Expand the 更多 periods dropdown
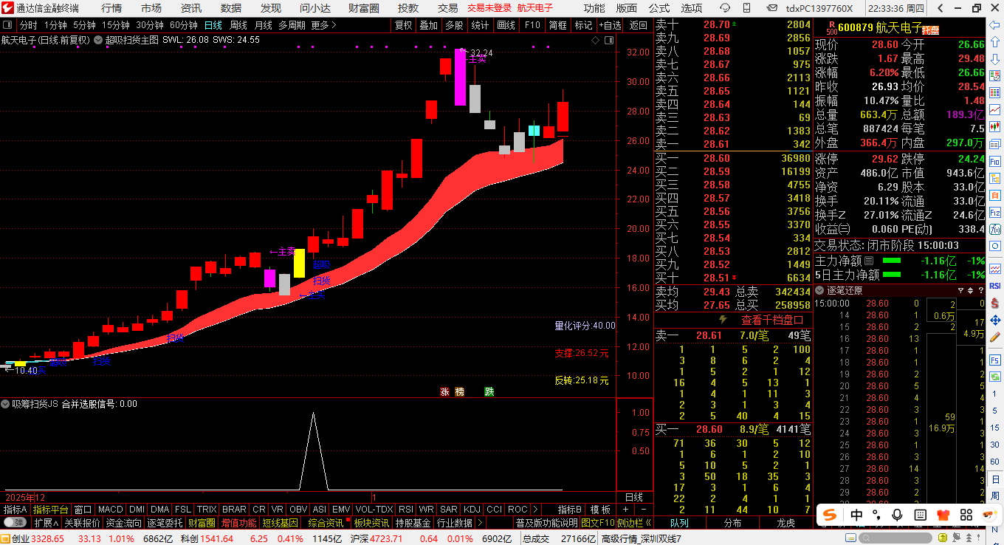The image size is (1004, 545). pos(323,24)
